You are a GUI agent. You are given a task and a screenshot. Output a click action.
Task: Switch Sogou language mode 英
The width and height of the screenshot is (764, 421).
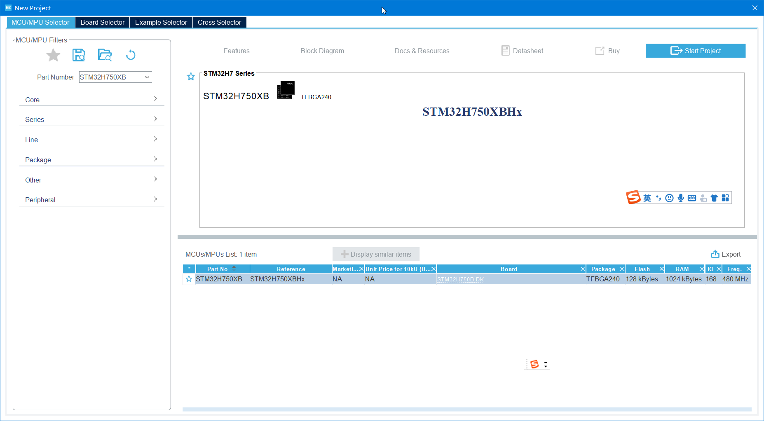click(x=647, y=198)
